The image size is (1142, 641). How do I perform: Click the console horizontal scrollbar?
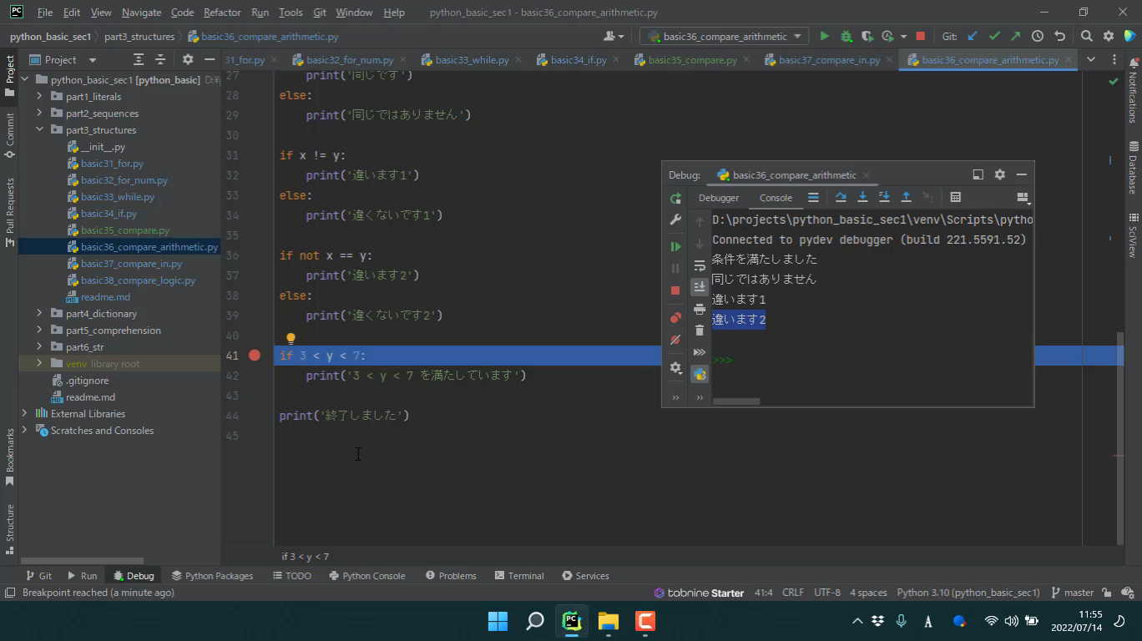pyautogui.click(x=735, y=401)
